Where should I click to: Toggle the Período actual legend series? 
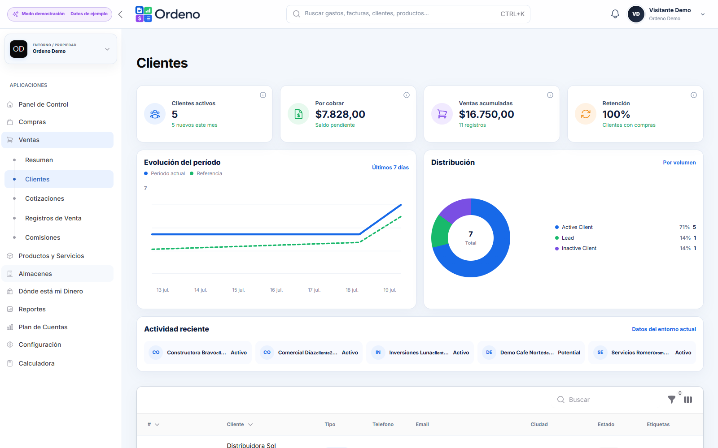[x=165, y=173]
